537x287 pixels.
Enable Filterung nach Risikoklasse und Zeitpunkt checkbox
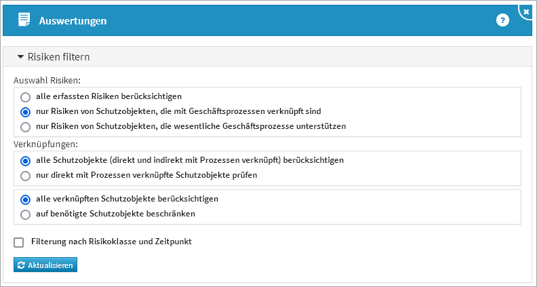(x=19, y=242)
